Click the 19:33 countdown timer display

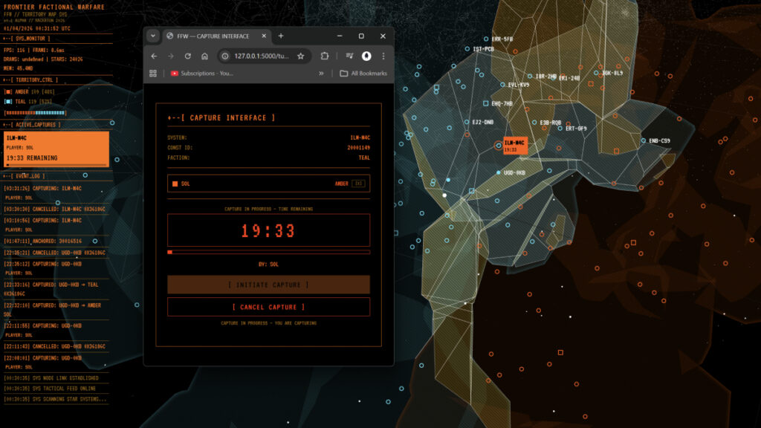(x=268, y=230)
